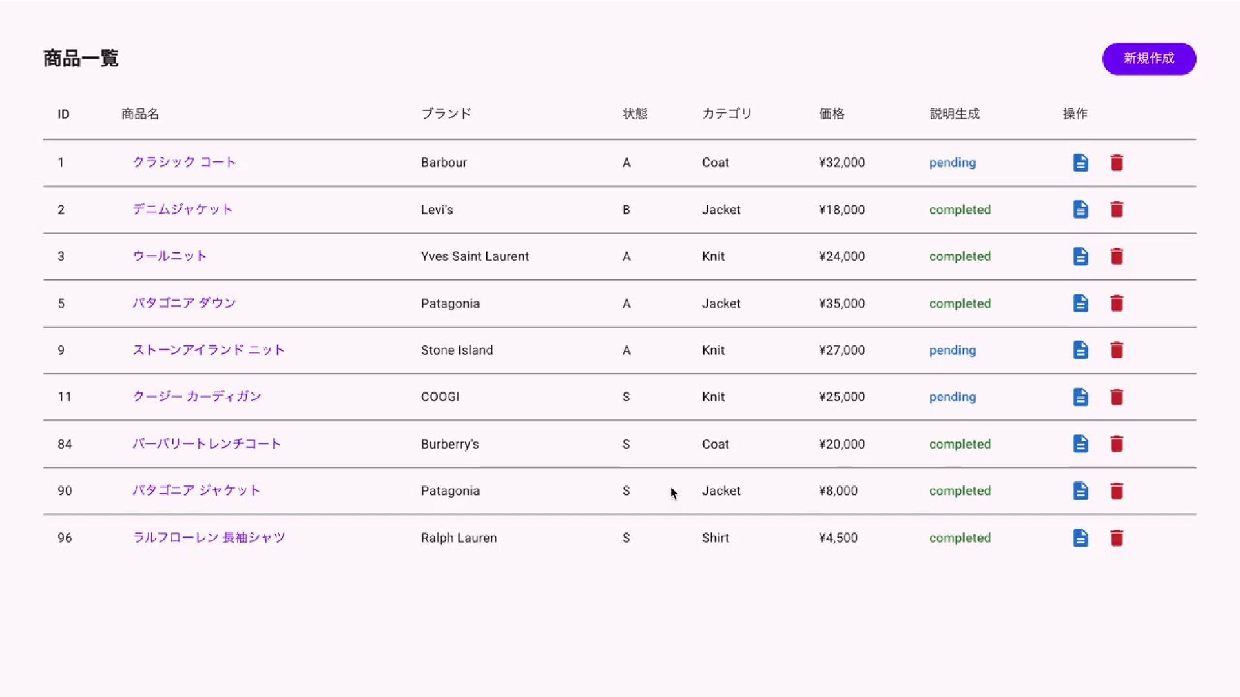
Task: Click the クージー カーディガン link
Action: click(196, 396)
